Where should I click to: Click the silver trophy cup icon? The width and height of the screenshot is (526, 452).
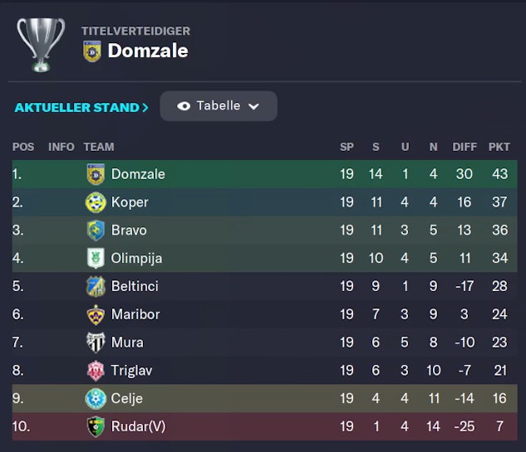coord(40,43)
